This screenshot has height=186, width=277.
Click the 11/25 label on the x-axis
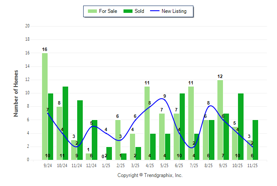click(x=252, y=165)
